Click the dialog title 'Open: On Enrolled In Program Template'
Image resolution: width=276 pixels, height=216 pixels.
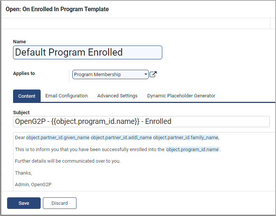click(57, 9)
